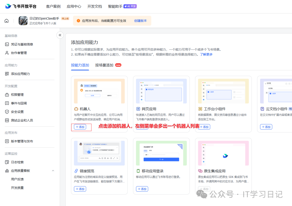Click the home icon in the left sidebar
This screenshot has width=292, height=206.
6,21
